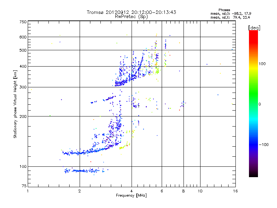Click the y-axis tick label 500
Image resolution: width=277 pixels, height=208 pixels.
(23, 50)
